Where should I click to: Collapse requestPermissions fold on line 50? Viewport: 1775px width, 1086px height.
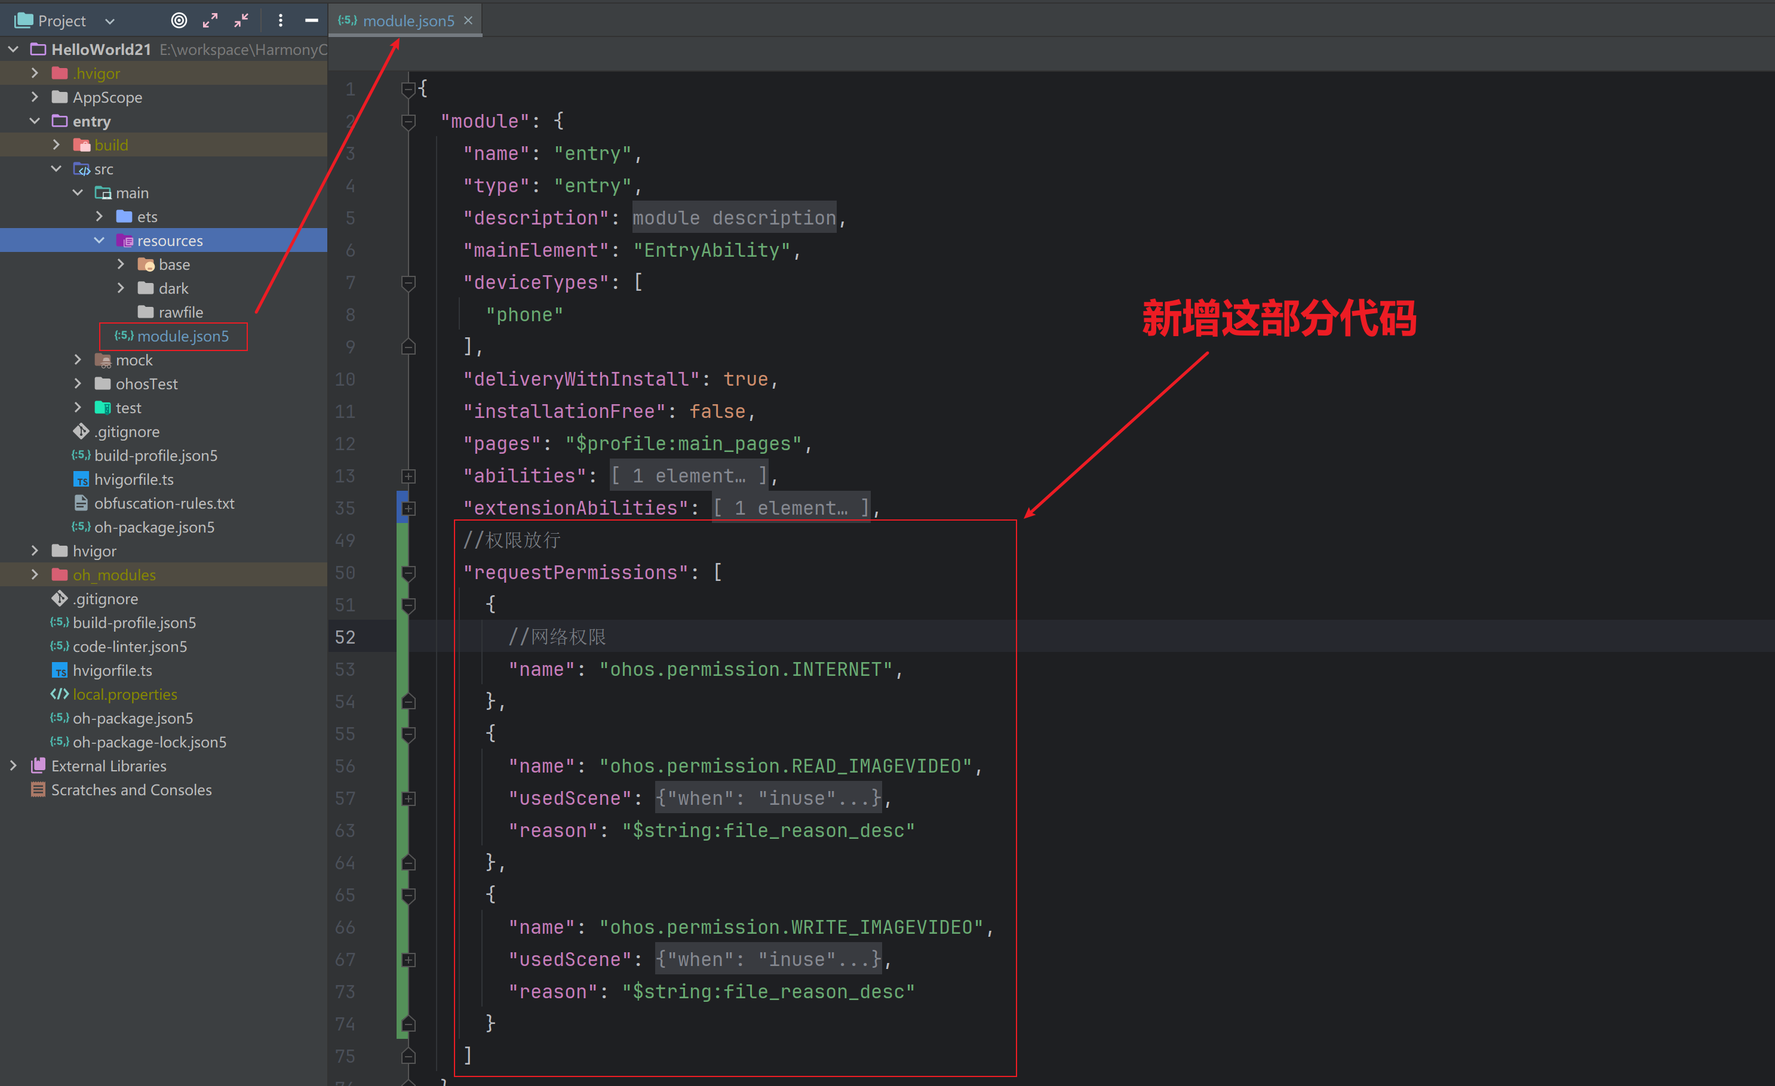409,573
